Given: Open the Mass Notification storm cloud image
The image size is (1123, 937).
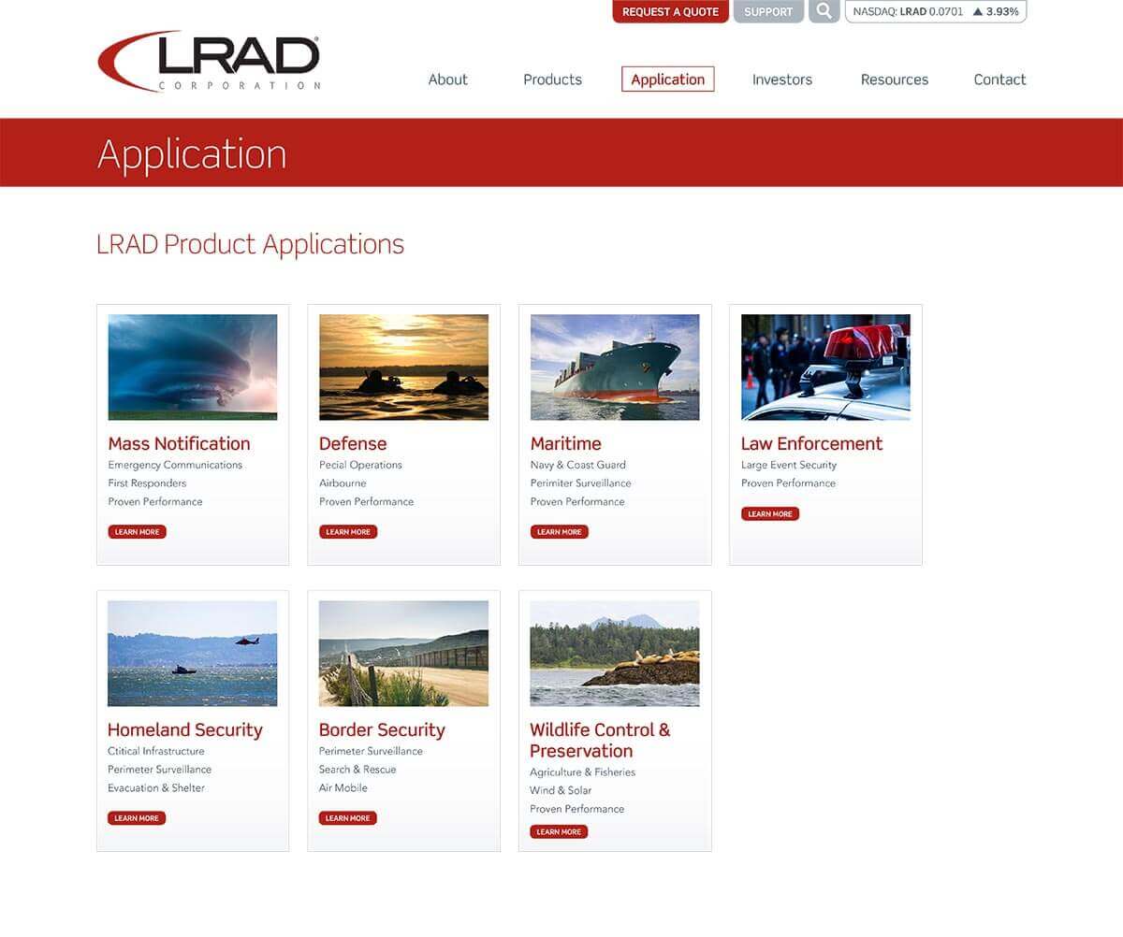Looking at the screenshot, I should pos(193,367).
